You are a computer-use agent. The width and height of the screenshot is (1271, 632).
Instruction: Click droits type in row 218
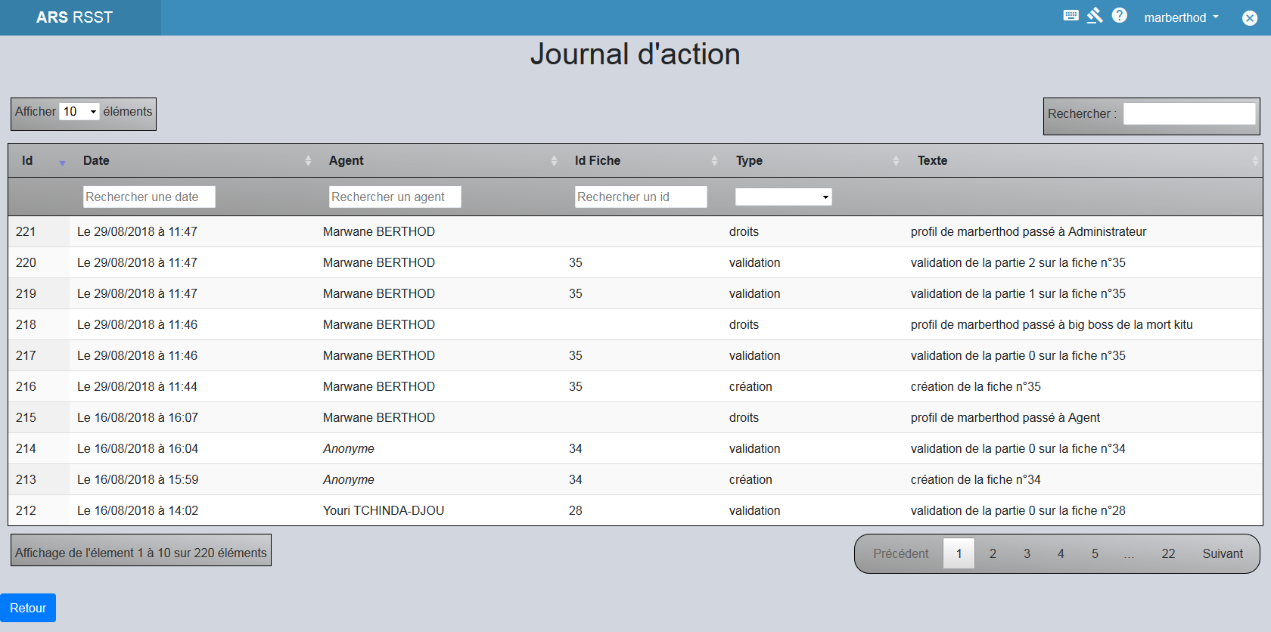(744, 324)
